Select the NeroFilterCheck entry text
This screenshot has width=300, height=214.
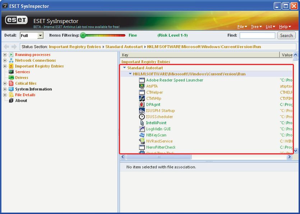(x=161, y=148)
